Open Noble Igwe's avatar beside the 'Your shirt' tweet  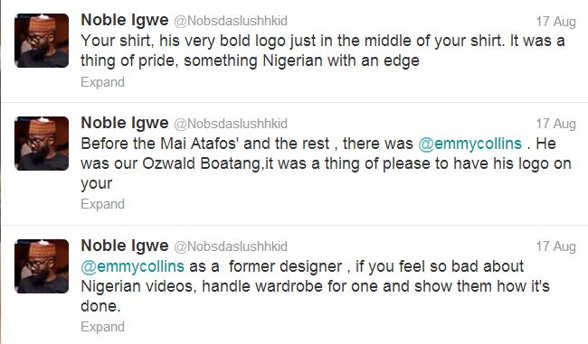coord(42,41)
